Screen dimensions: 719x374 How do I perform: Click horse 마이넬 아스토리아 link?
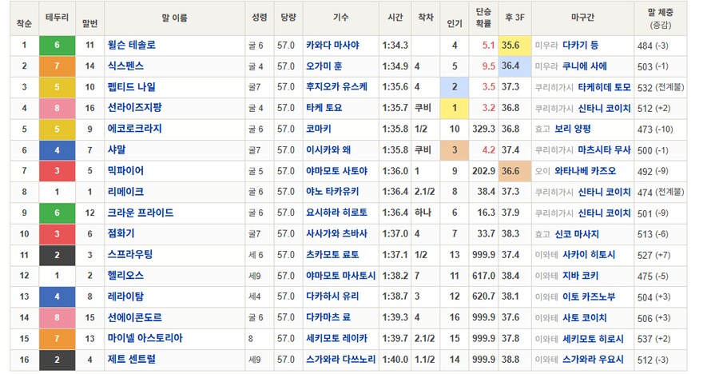(x=145, y=338)
